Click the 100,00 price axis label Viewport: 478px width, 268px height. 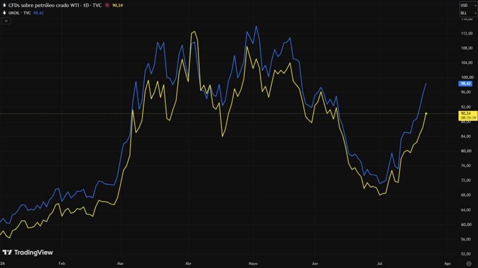click(x=467, y=77)
